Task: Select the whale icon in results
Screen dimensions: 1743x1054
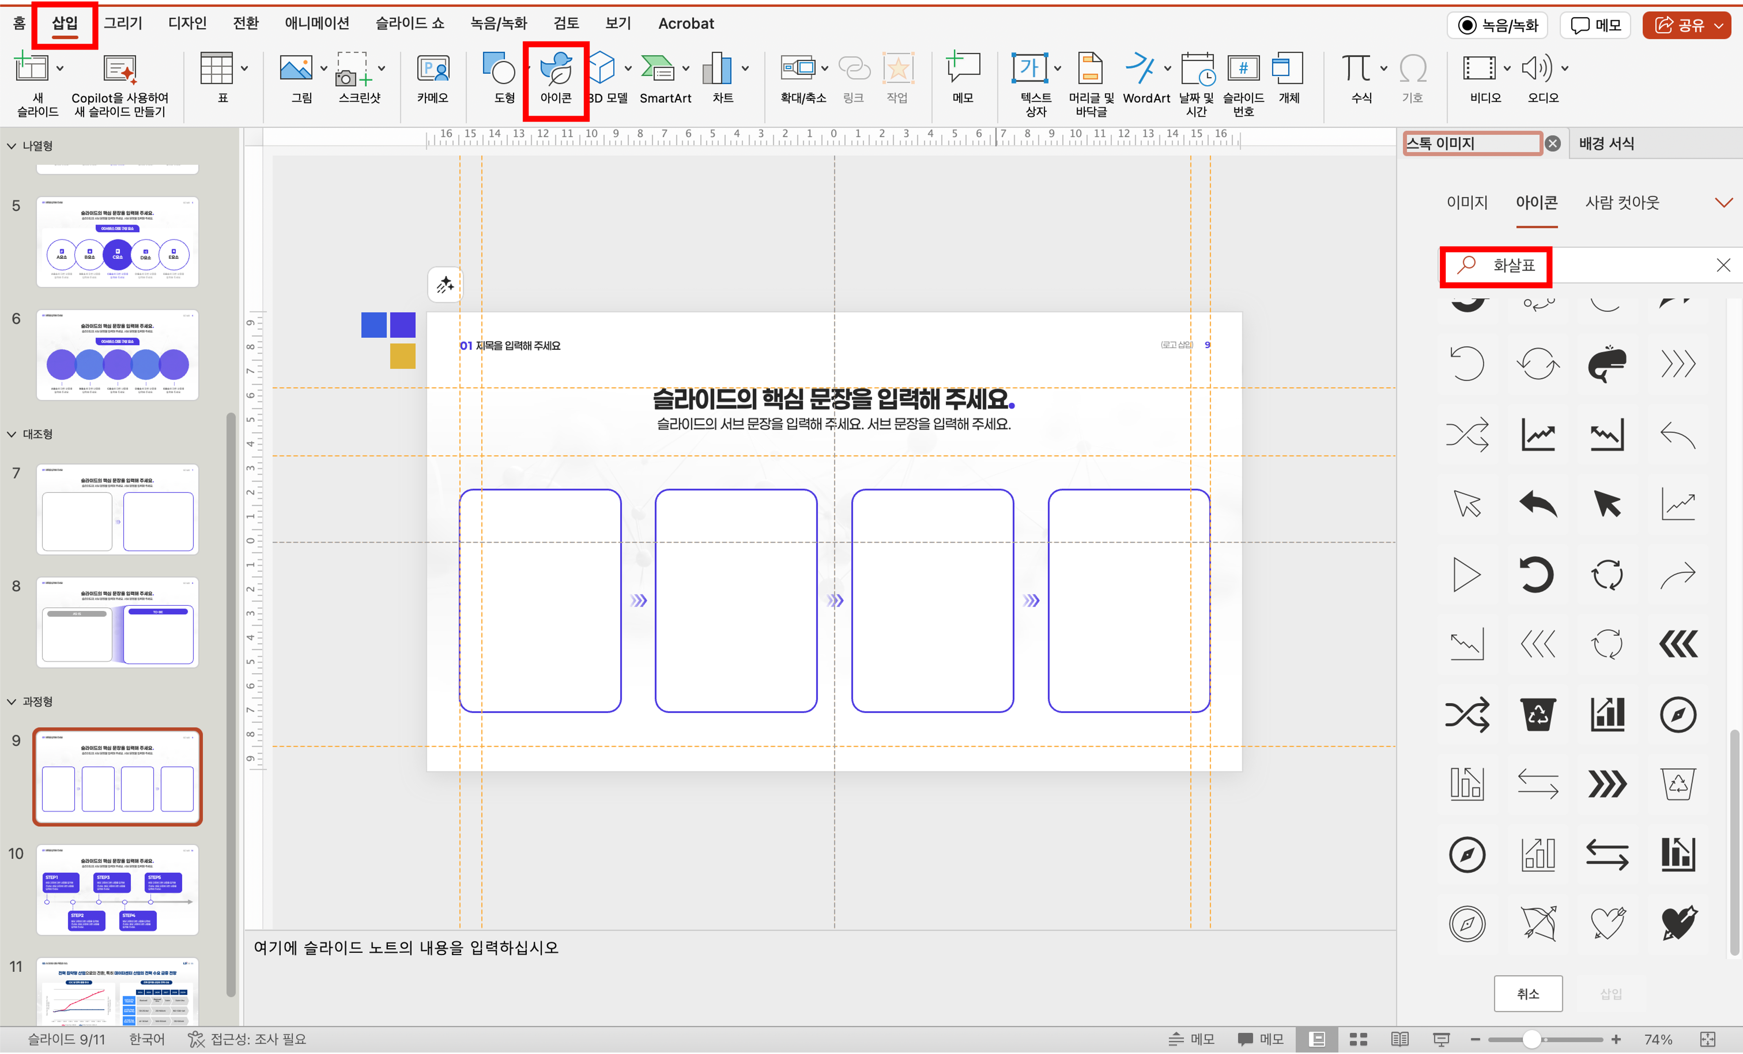Action: 1607,364
